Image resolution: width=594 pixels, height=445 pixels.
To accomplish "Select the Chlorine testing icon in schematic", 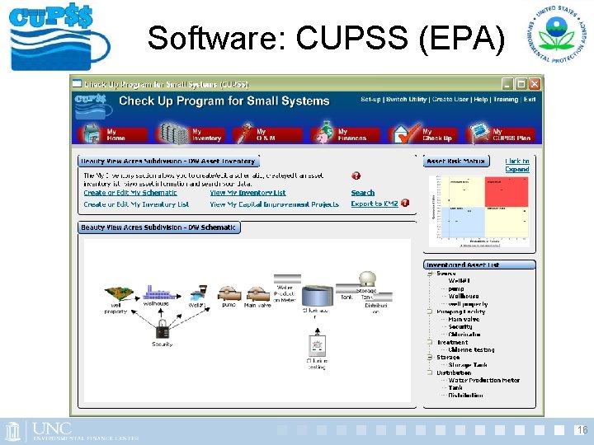I will click(x=317, y=344).
